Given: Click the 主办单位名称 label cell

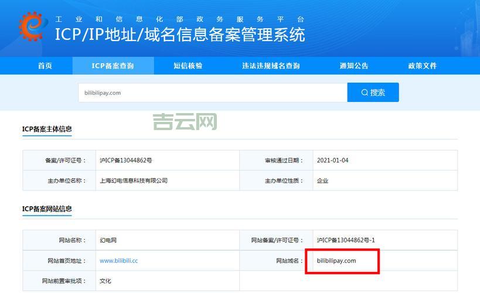Looking at the screenshot, I should (59, 180).
